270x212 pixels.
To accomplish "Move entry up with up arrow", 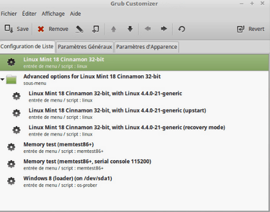I will (114, 29).
